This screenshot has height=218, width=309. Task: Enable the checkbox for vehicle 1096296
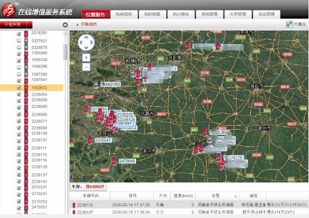pos(19,67)
